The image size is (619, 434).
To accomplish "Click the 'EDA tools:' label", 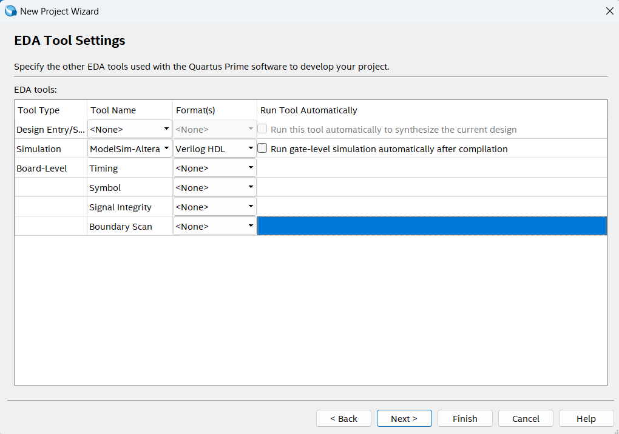I will (x=36, y=90).
